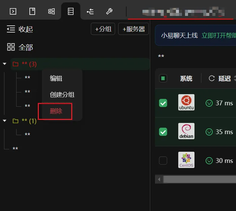Viewport: 236px width, 211px height.
Task: Click the horizontal scrollbar left arrow
Action: click(159, 180)
